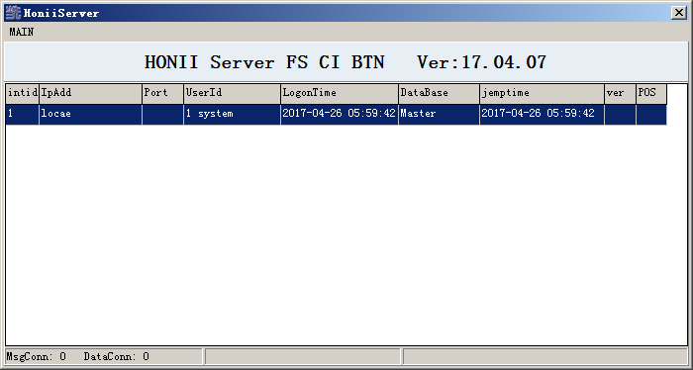Click the jemptime column header

click(x=542, y=94)
